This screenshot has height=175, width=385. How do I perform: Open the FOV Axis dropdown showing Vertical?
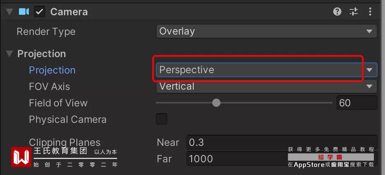[x=266, y=87]
